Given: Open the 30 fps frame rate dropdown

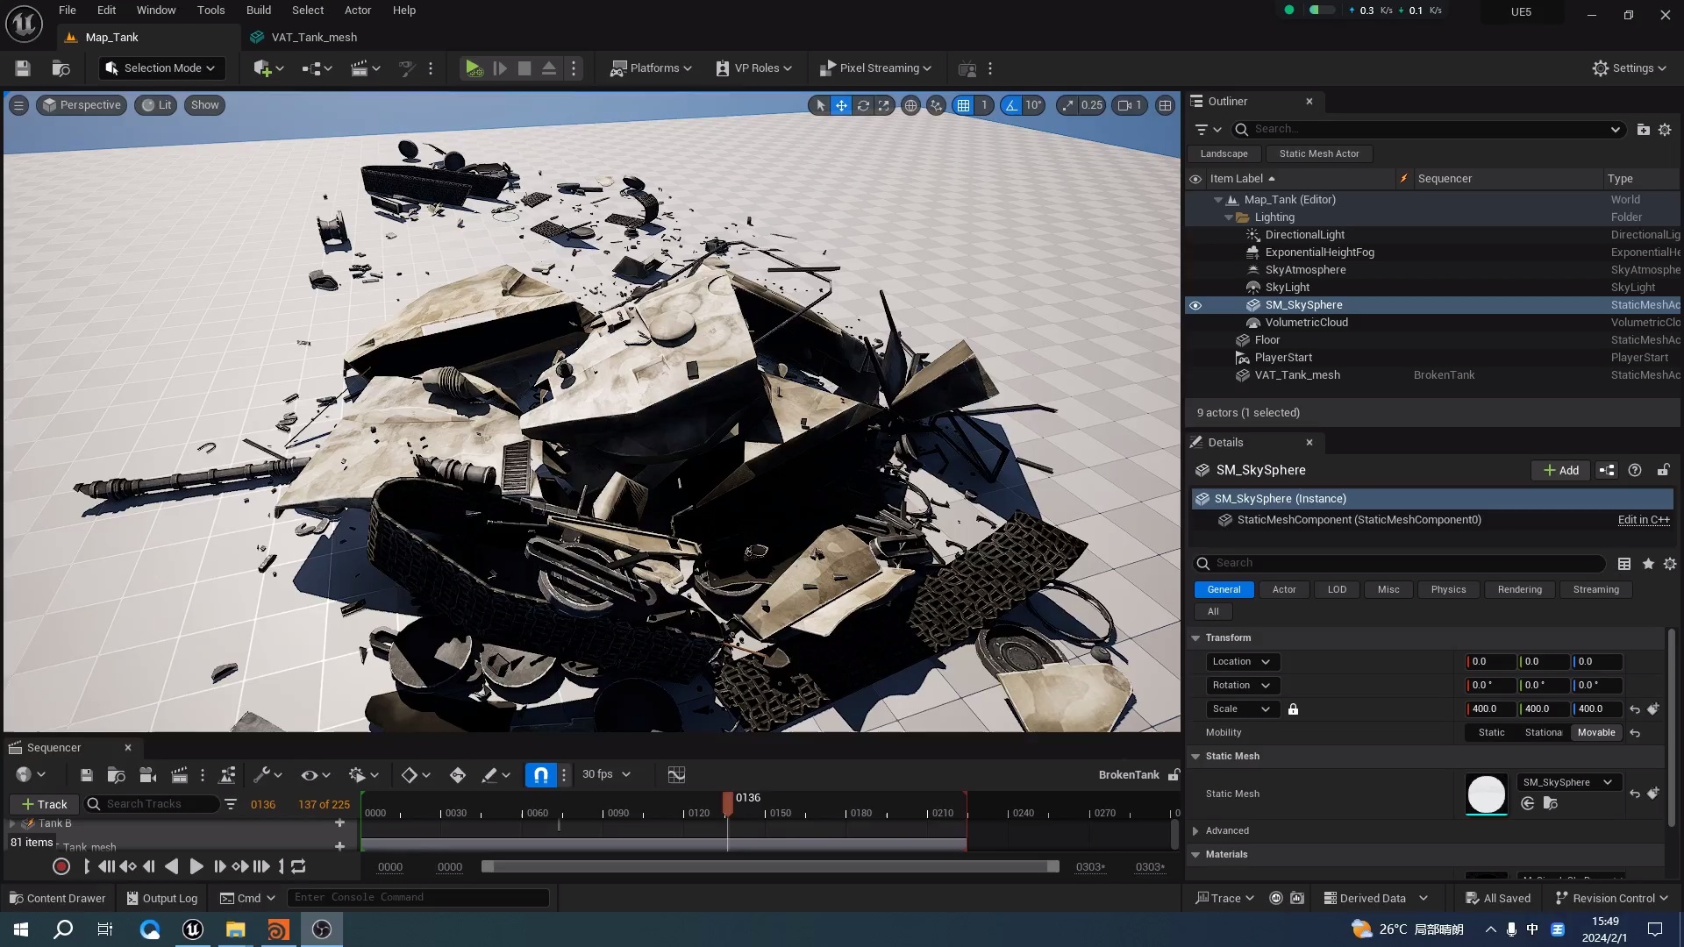Looking at the screenshot, I should pos(605,774).
